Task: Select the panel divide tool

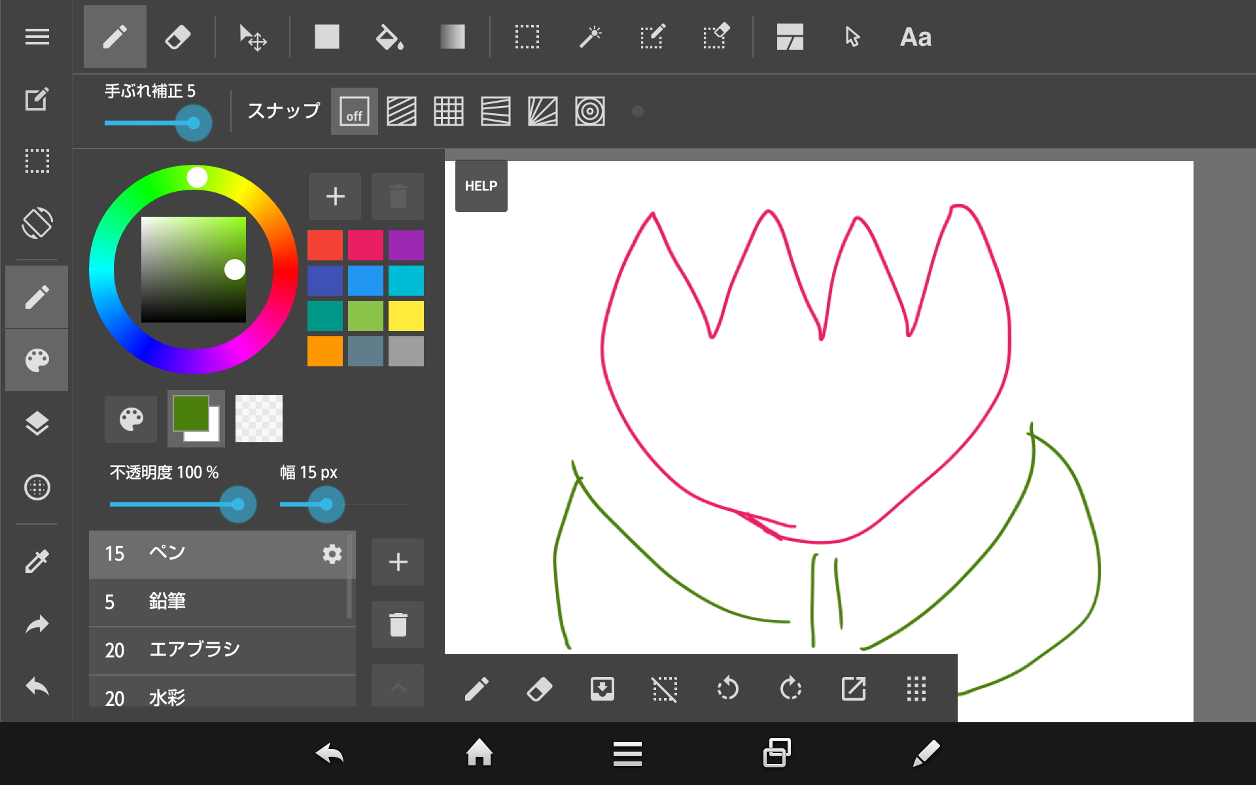Action: (x=790, y=37)
